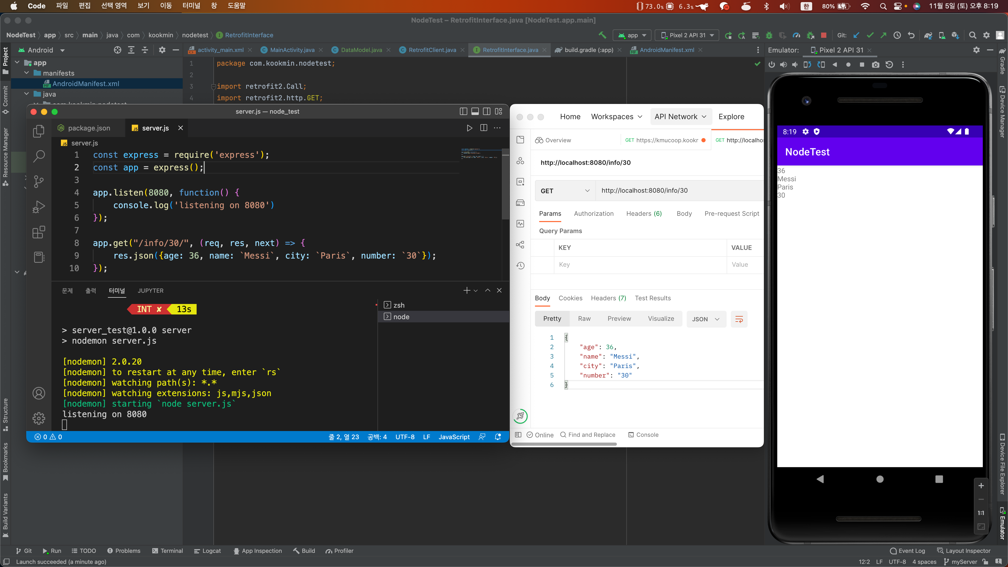Click the Explore link in Postman
This screenshot has width=1008, height=567.
pos(731,117)
